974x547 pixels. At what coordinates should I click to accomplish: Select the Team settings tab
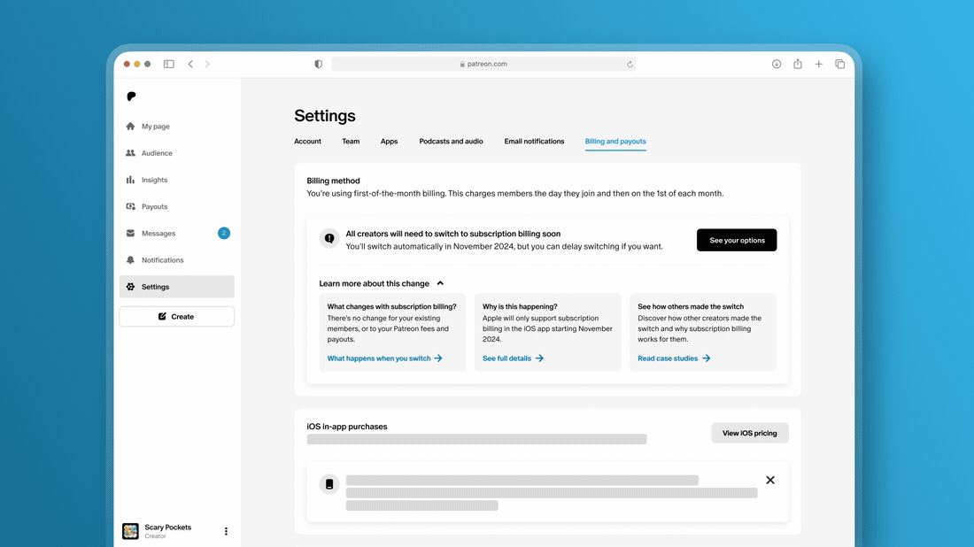351,142
